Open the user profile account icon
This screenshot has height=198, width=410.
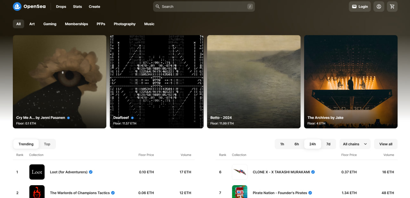[x=379, y=6]
